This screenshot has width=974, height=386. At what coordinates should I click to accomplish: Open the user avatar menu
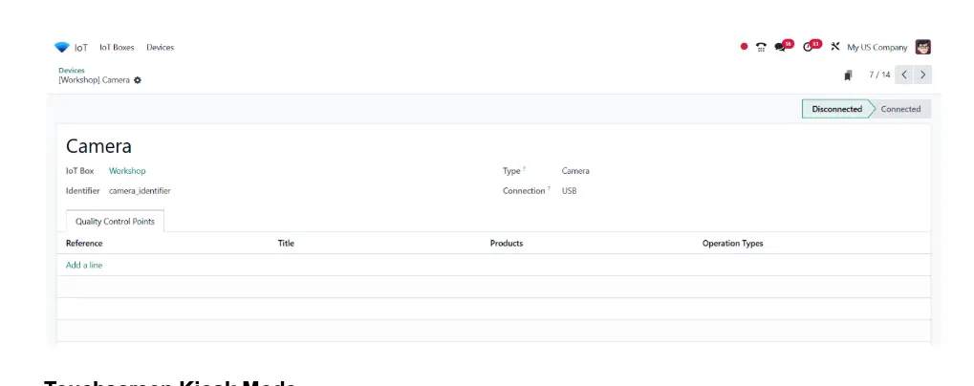point(923,47)
